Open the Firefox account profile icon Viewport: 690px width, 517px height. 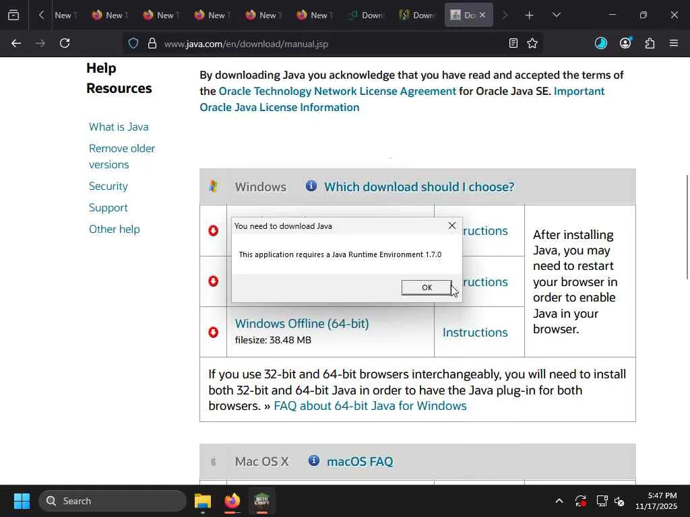pyautogui.click(x=625, y=43)
